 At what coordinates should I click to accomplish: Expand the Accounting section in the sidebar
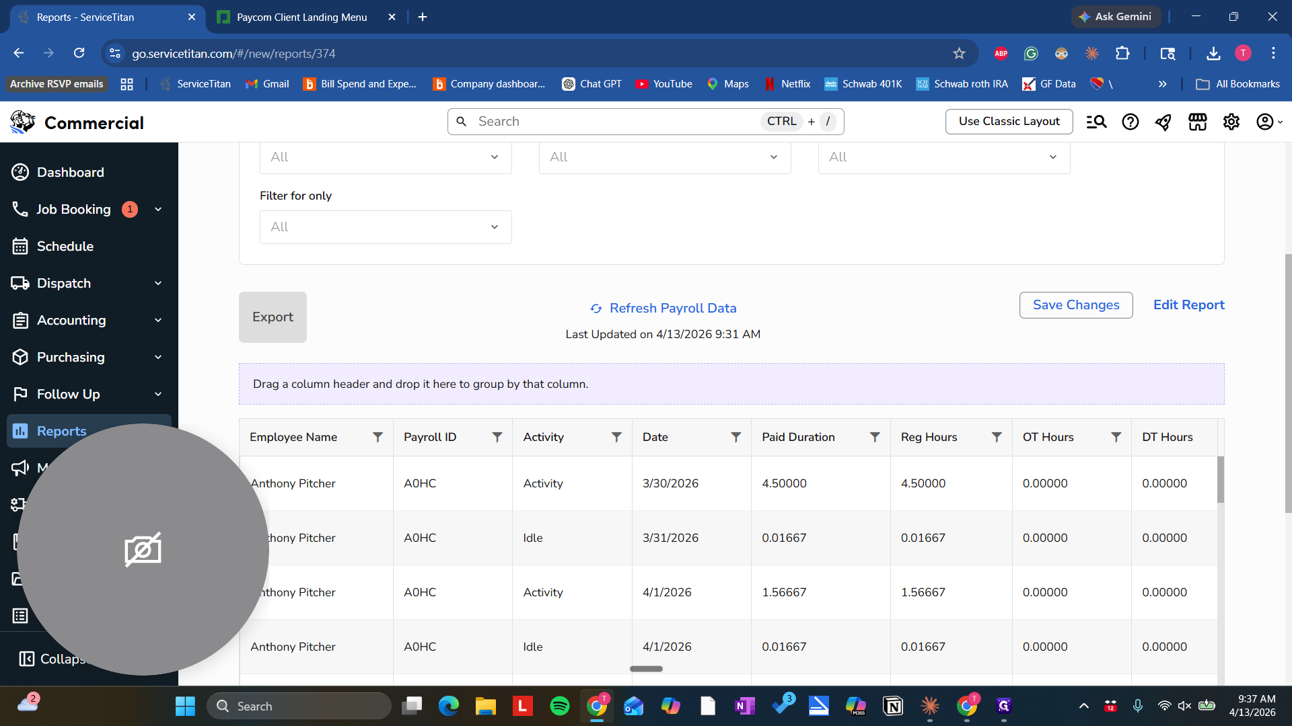[x=157, y=321]
